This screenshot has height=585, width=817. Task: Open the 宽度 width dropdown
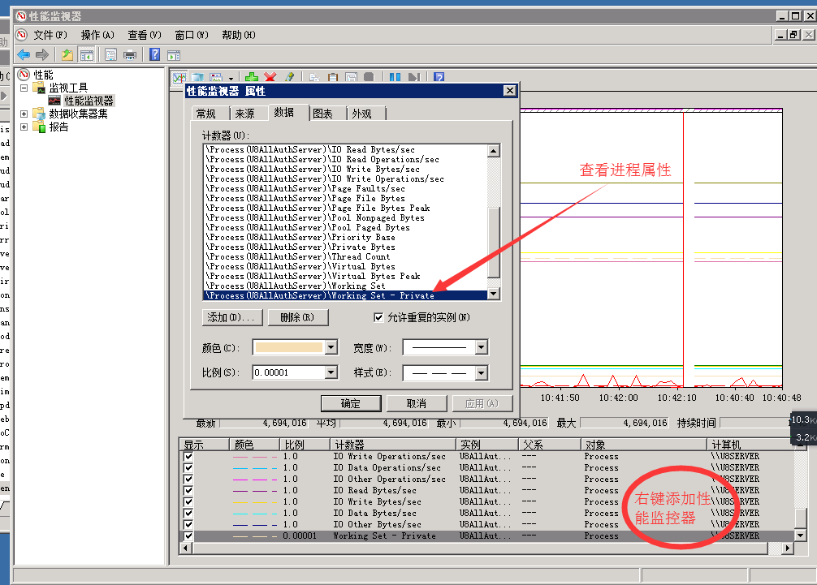tap(481, 347)
